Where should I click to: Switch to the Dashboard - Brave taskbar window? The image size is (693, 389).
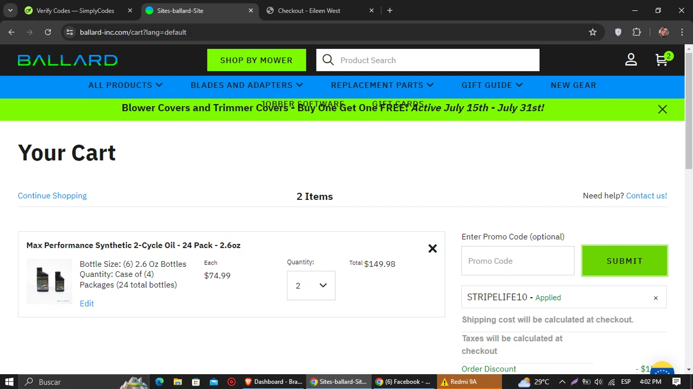(274, 382)
